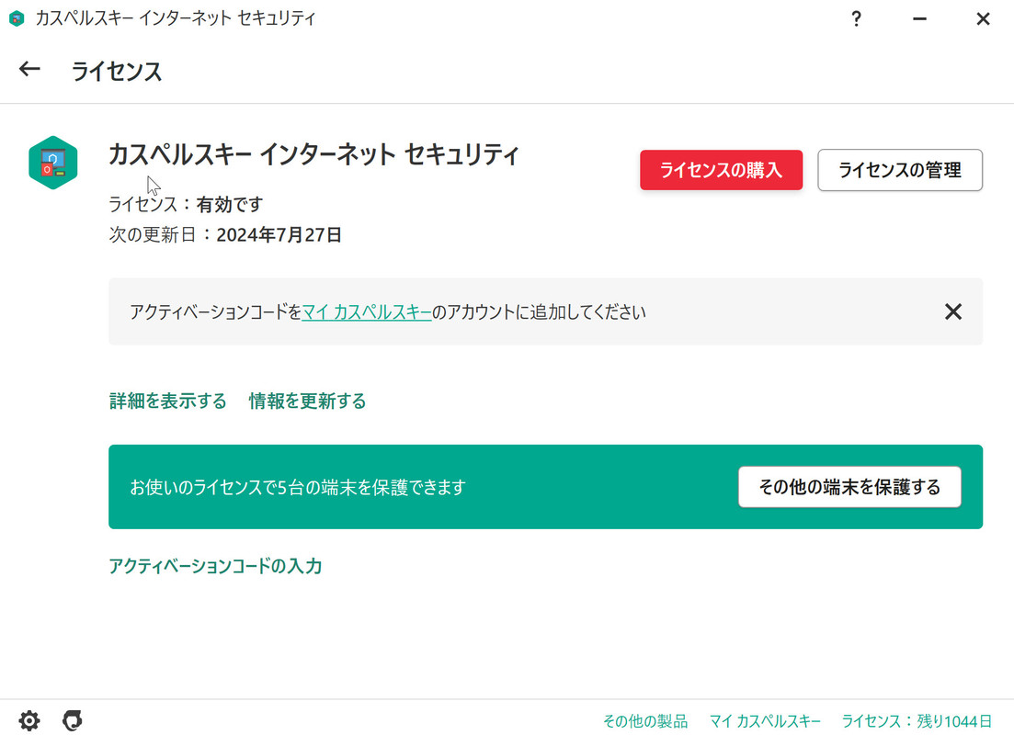1014x735 pixels.
Task: Click the Kaspersky logo in the title bar
Action: 17,18
